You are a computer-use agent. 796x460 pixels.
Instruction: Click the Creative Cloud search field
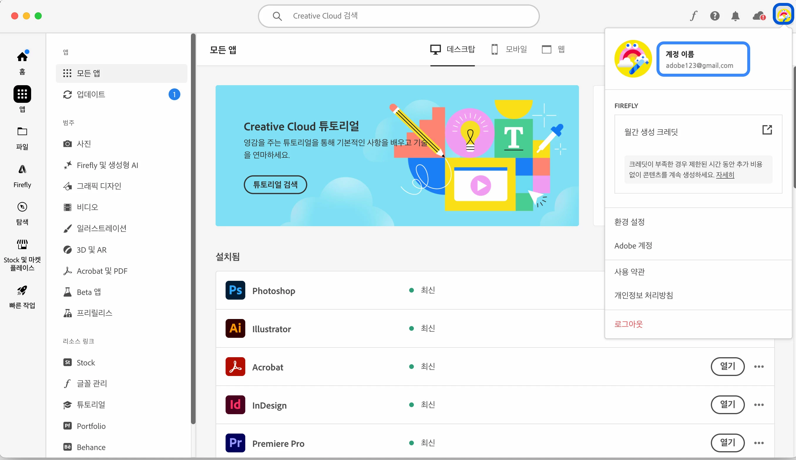[398, 16]
